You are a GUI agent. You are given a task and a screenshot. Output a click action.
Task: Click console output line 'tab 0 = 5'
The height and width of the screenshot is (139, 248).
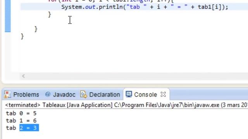pos(21,113)
